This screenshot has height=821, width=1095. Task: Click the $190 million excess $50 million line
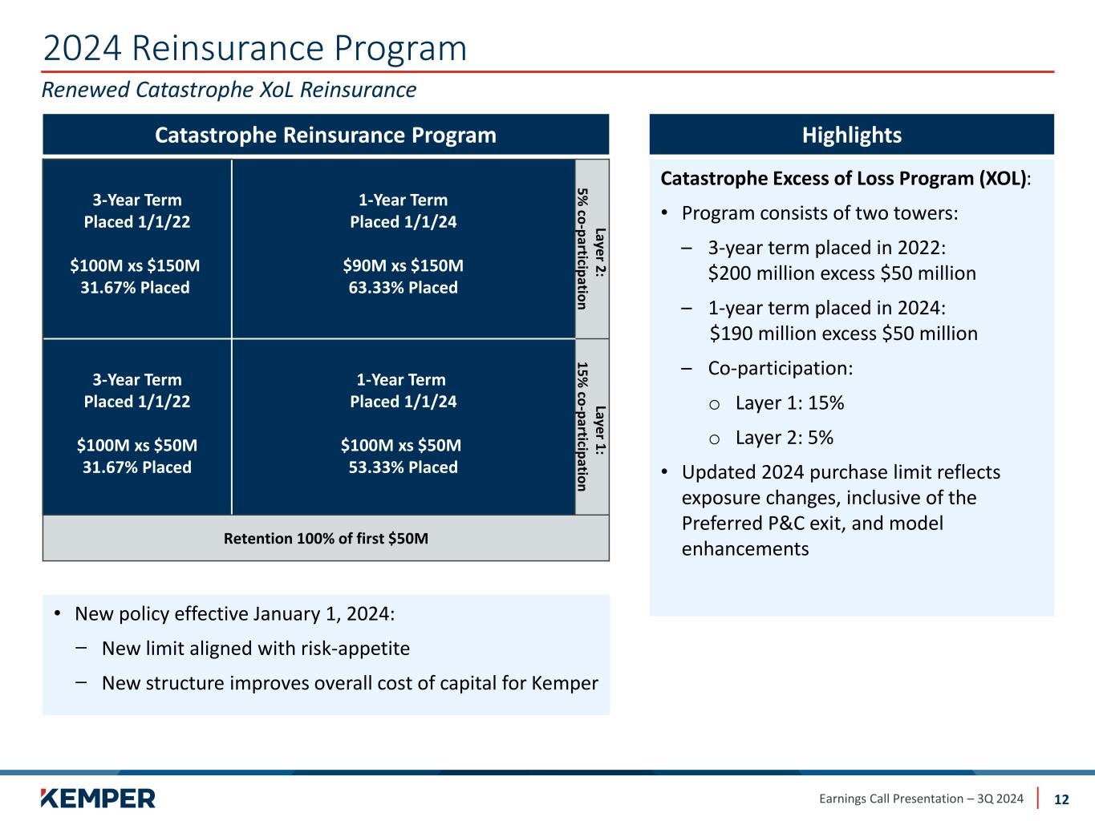[x=844, y=334]
